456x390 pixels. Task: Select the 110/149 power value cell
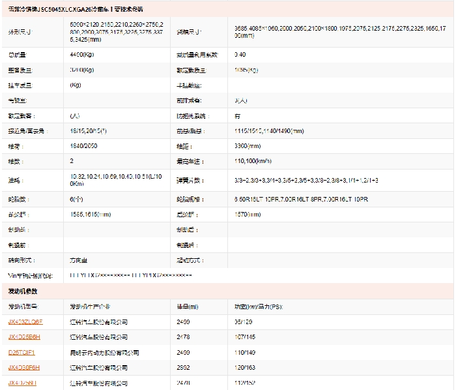[245, 352]
